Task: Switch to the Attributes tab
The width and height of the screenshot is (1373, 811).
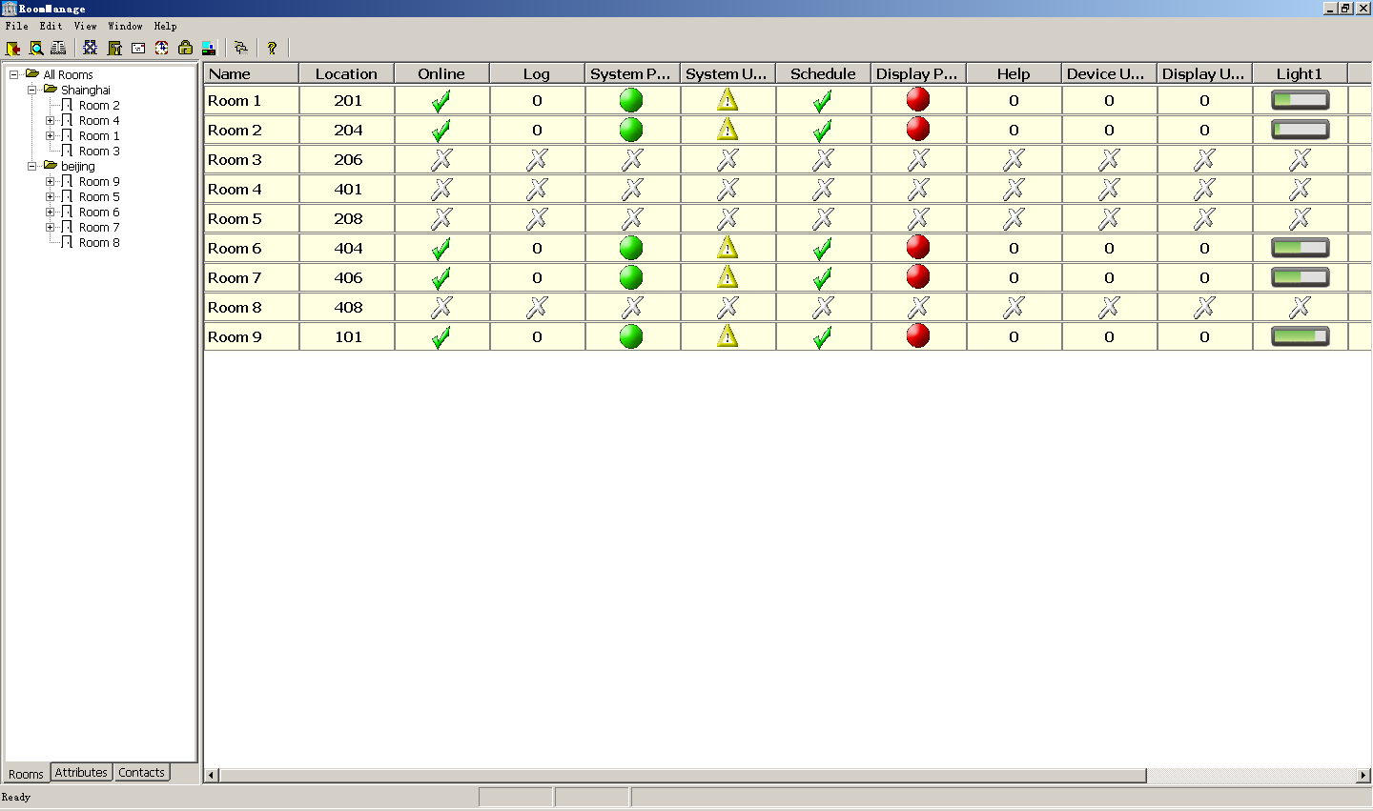Action: click(81, 773)
